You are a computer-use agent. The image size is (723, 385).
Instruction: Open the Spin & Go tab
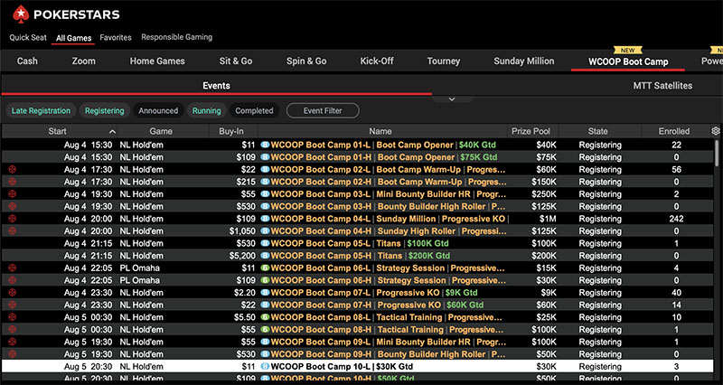pos(306,61)
